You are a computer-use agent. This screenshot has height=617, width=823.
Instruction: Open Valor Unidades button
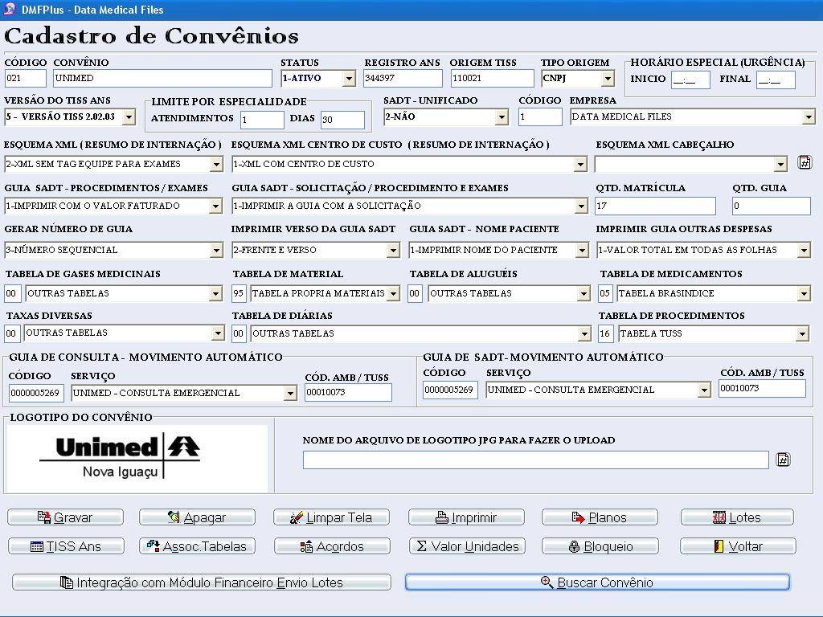[x=467, y=546]
